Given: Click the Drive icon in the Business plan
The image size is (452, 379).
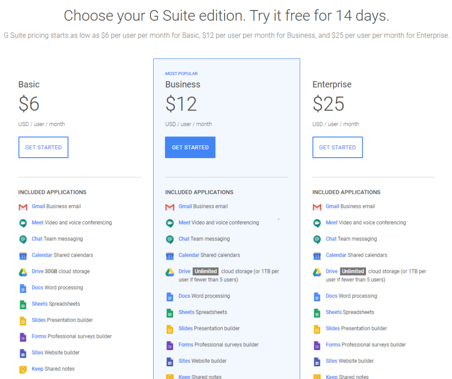Looking at the screenshot, I should (170, 272).
